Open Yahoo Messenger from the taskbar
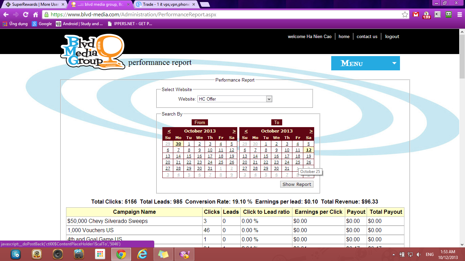465x261 pixels. (185, 254)
